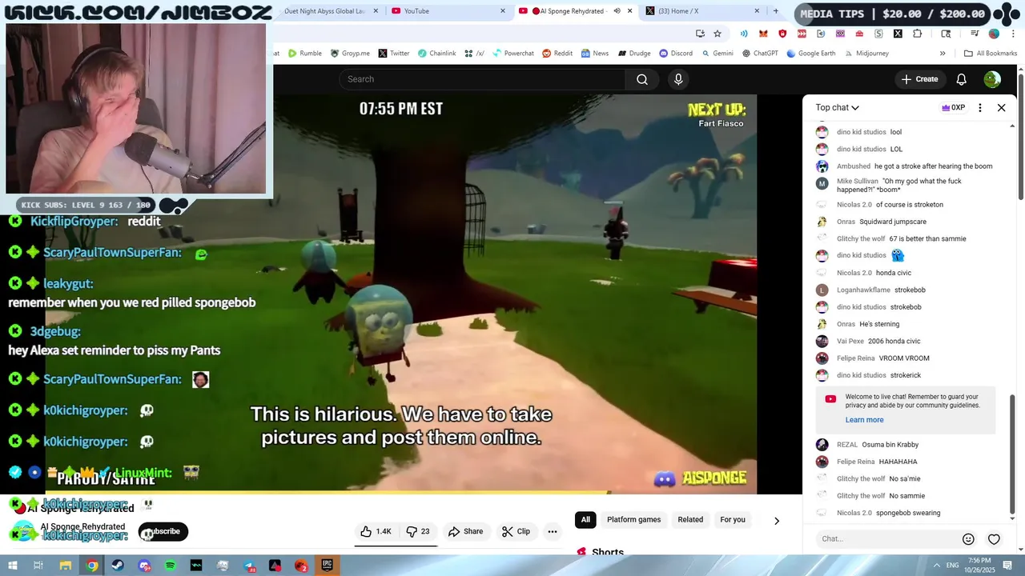Screen dimensions: 1025x576
Task: Open the Reddit bookmark
Action: [x=557, y=54]
